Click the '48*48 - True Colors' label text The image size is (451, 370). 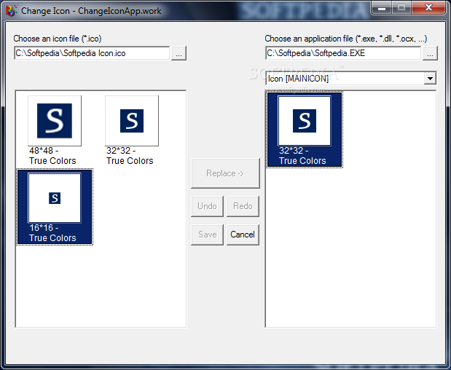tap(52, 156)
